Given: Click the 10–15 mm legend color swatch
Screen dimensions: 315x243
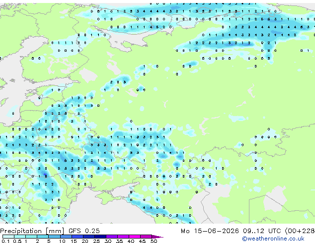Looking at the screenshot, I should [x=66, y=237].
